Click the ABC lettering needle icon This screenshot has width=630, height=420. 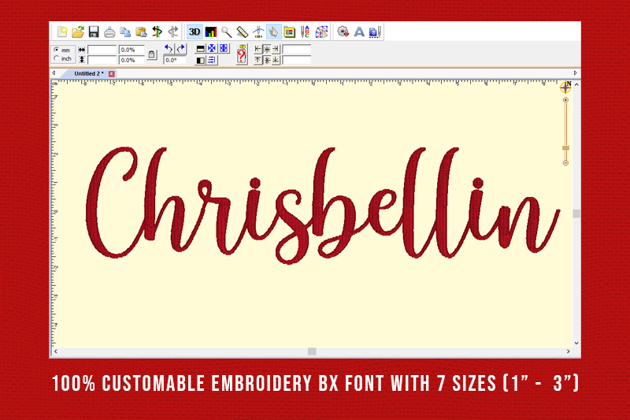(x=306, y=32)
